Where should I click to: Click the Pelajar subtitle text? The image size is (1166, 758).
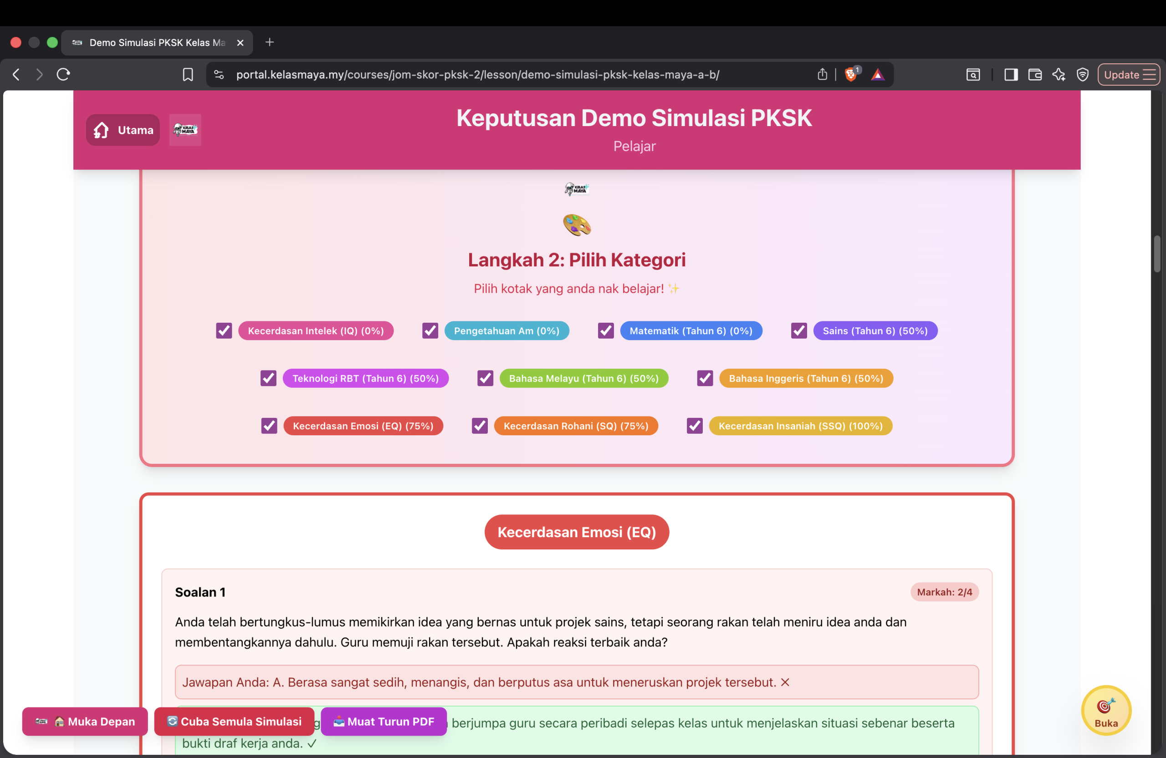[634, 146]
